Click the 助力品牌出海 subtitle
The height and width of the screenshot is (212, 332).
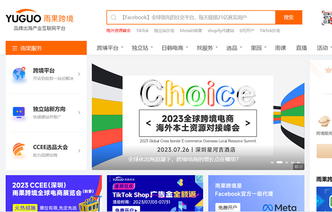pyautogui.click(x=45, y=155)
